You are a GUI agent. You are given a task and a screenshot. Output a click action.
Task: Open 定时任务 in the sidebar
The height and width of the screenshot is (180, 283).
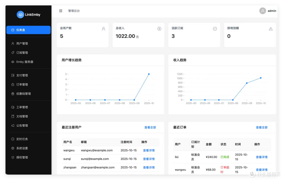click(29, 139)
